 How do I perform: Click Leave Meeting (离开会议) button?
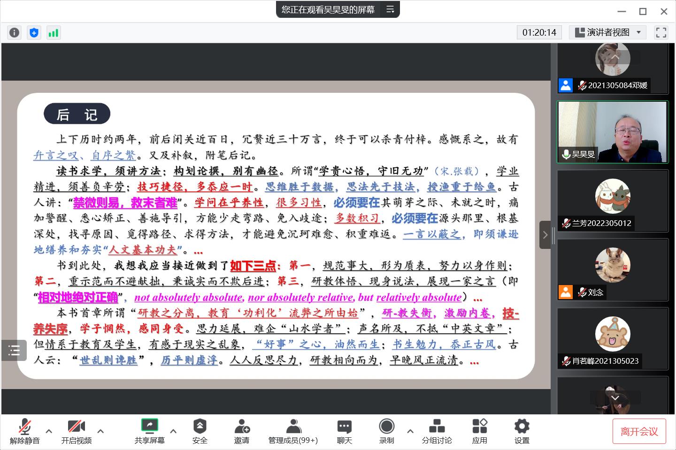coord(639,431)
